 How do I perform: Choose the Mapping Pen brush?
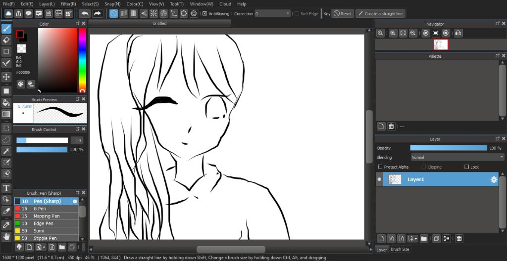click(46, 216)
